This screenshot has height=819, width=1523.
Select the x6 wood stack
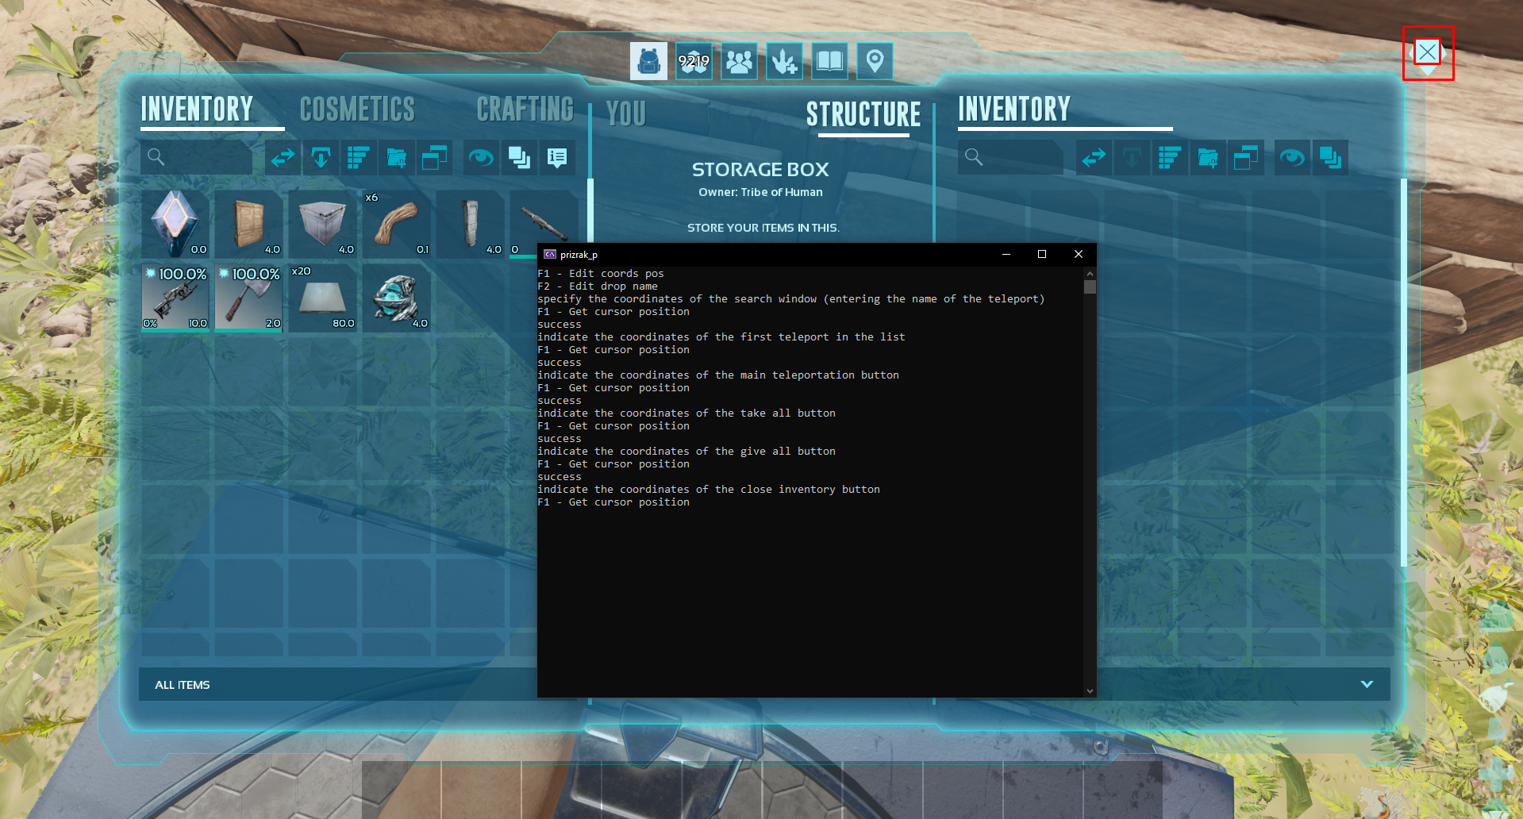click(x=397, y=224)
